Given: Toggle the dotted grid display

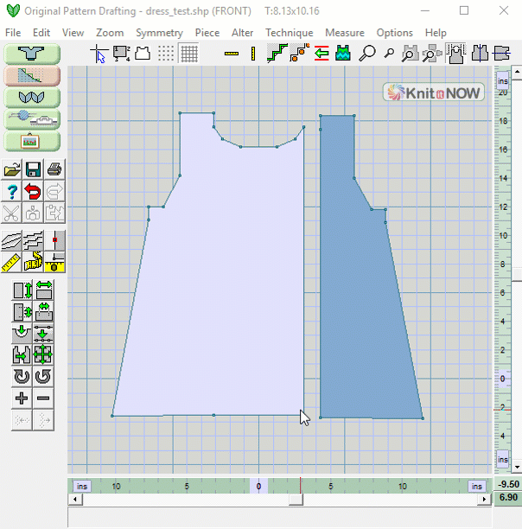Looking at the screenshot, I should 166,54.
